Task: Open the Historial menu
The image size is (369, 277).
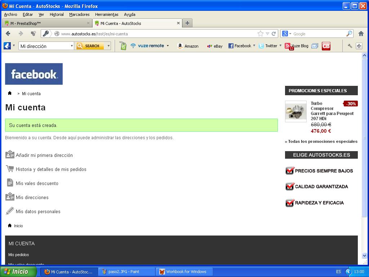Action: [57, 14]
